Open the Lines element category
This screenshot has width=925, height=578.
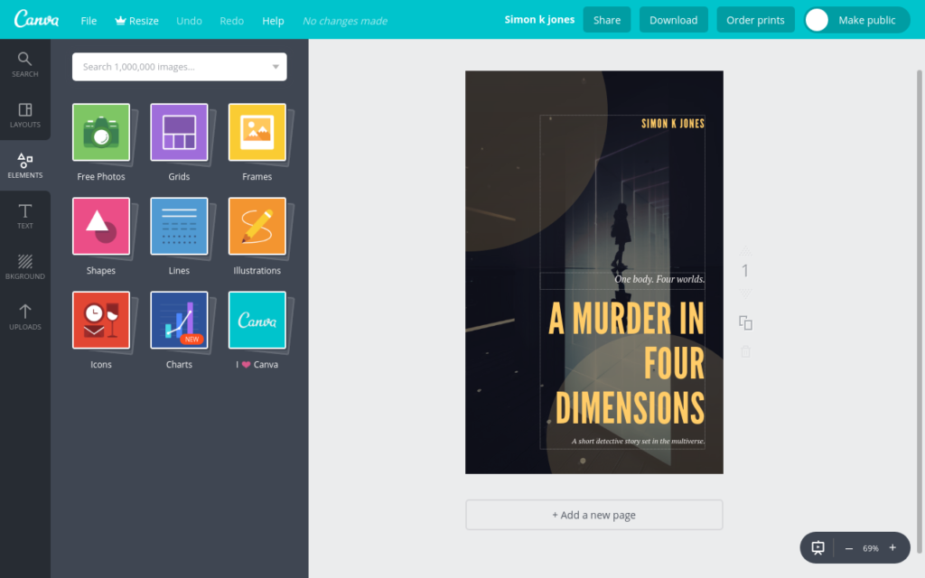point(179,227)
